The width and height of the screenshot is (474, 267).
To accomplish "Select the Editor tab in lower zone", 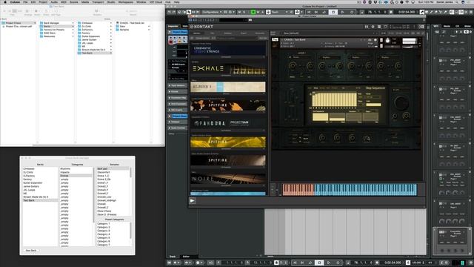I will pos(186,257).
